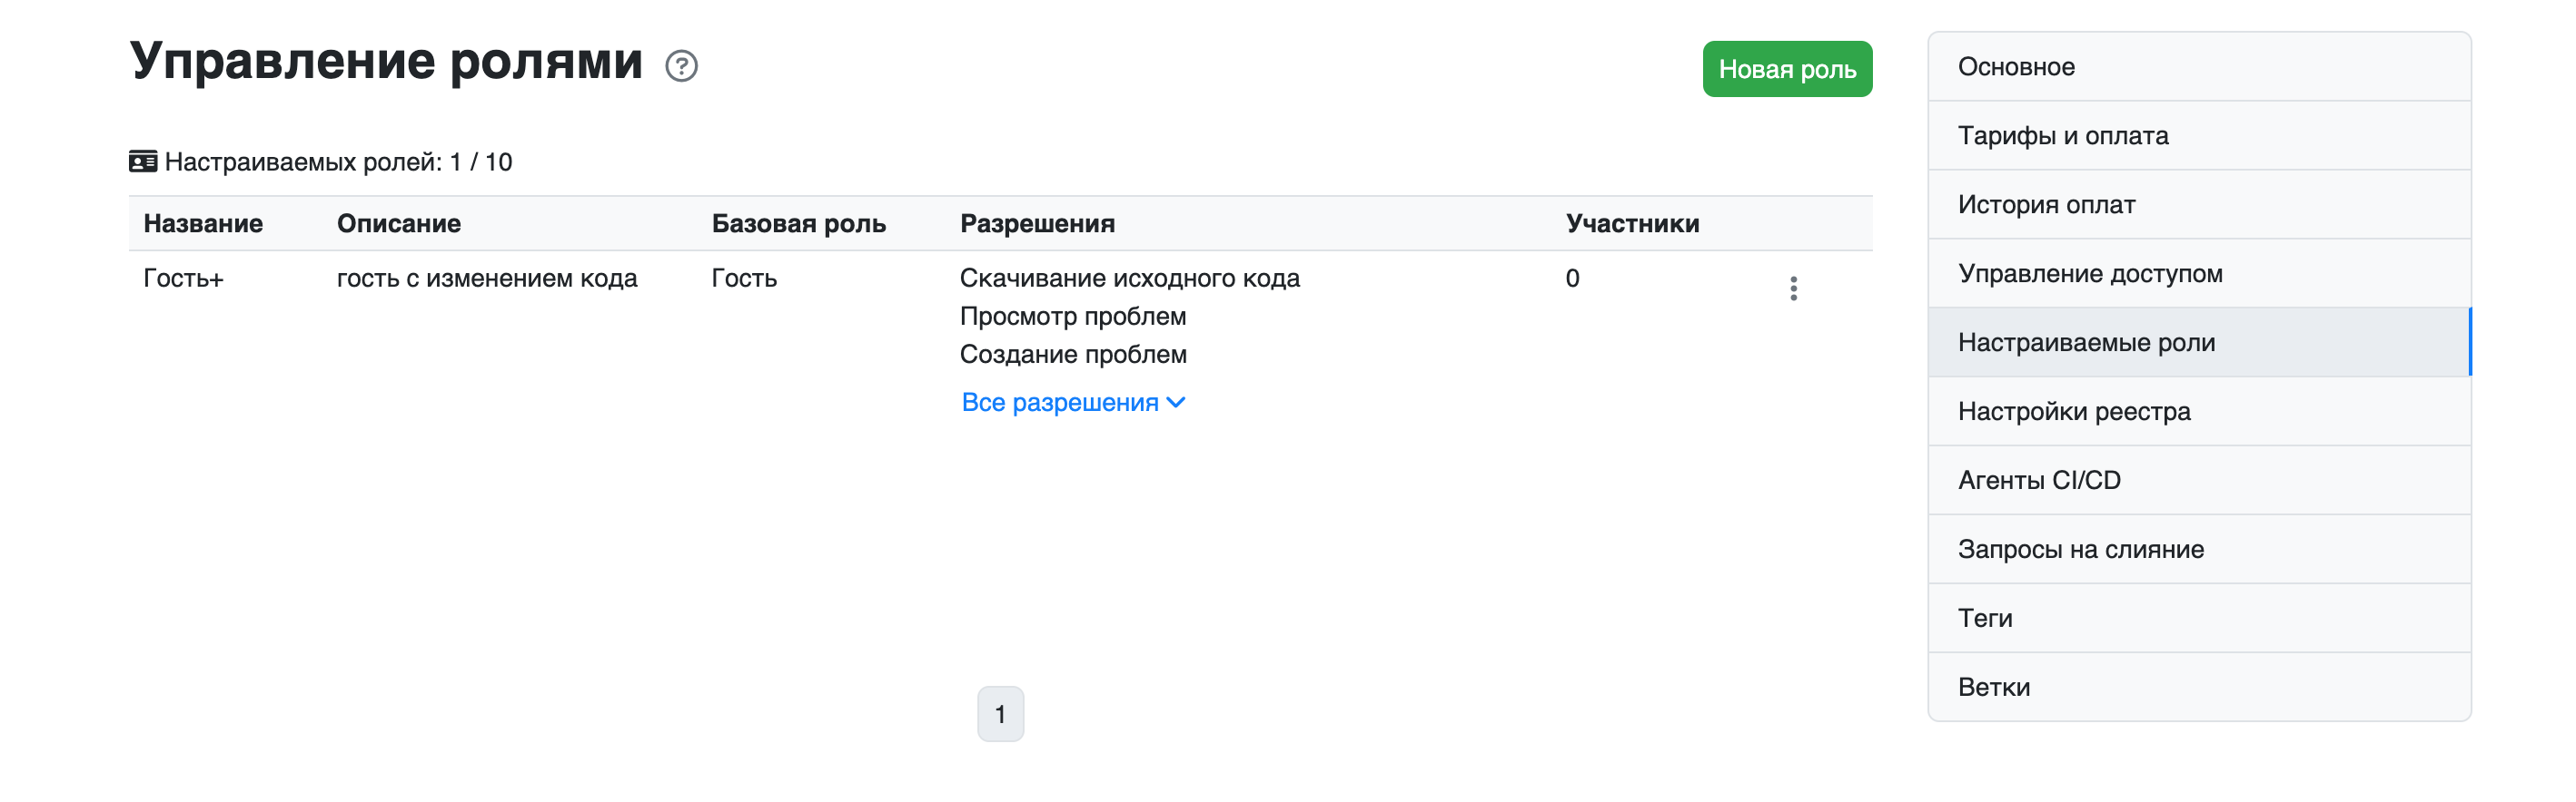The image size is (2576, 802).
Task: Click the Базовая роль column header
Action: [799, 224]
